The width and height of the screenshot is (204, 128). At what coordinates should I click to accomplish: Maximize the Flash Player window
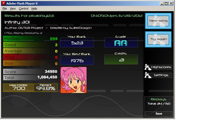tap(166, 3)
